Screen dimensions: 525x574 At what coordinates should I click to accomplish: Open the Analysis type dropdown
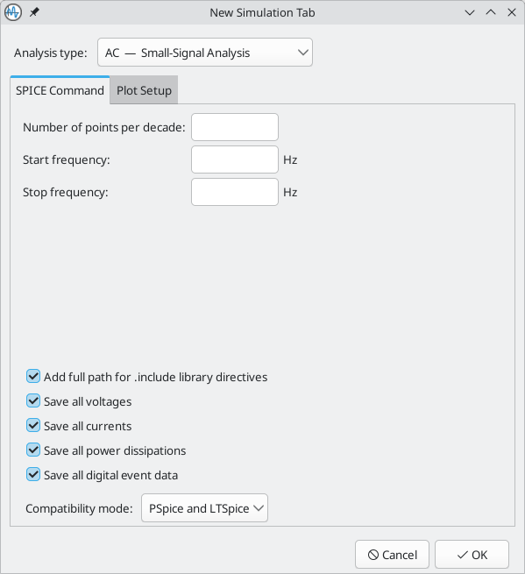click(205, 53)
